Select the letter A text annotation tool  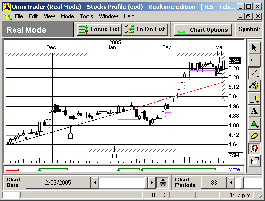pos(254,111)
